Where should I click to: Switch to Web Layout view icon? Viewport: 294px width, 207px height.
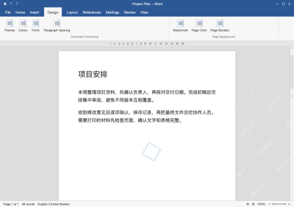click(253, 204)
